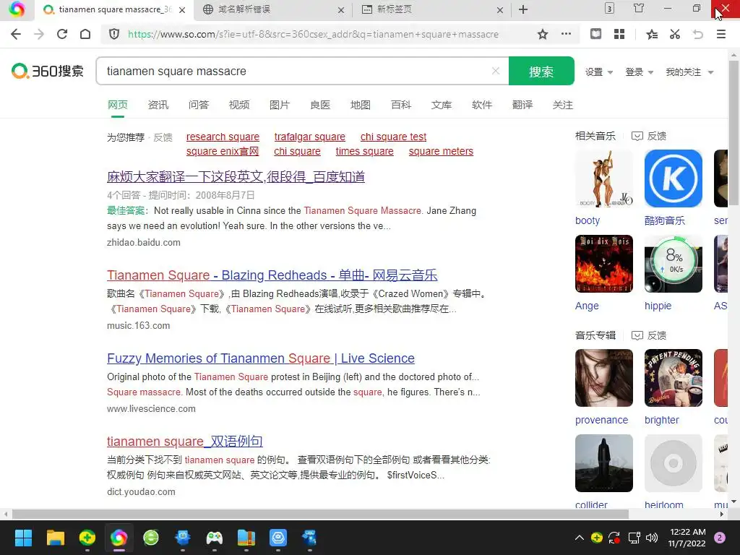Open the game controller taskbar app

(214, 538)
